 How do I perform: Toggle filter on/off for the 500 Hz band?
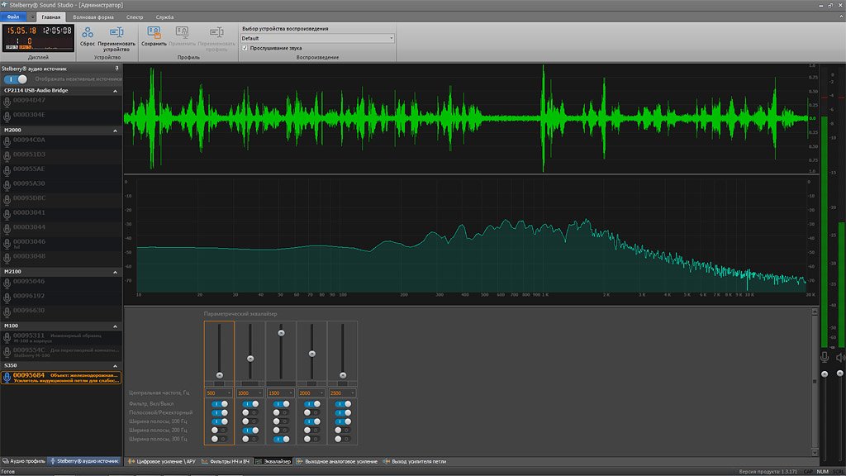tap(219, 404)
